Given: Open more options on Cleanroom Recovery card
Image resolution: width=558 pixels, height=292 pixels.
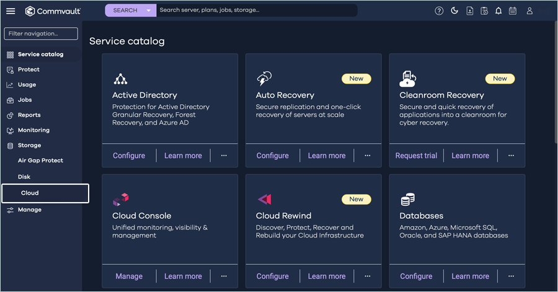Looking at the screenshot, I should [x=511, y=156].
